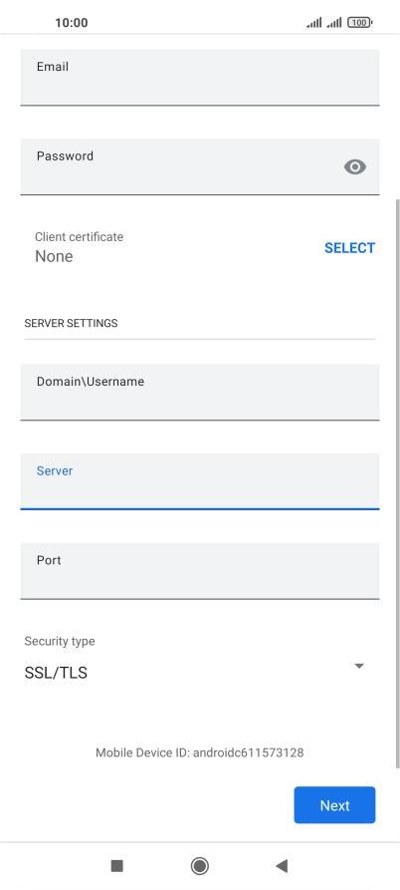Click SELECT to choose client certificate
This screenshot has width=400, height=890.
tap(349, 248)
